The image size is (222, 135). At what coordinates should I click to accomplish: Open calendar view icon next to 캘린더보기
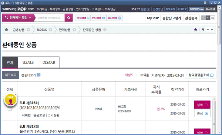[x=38, y=75]
